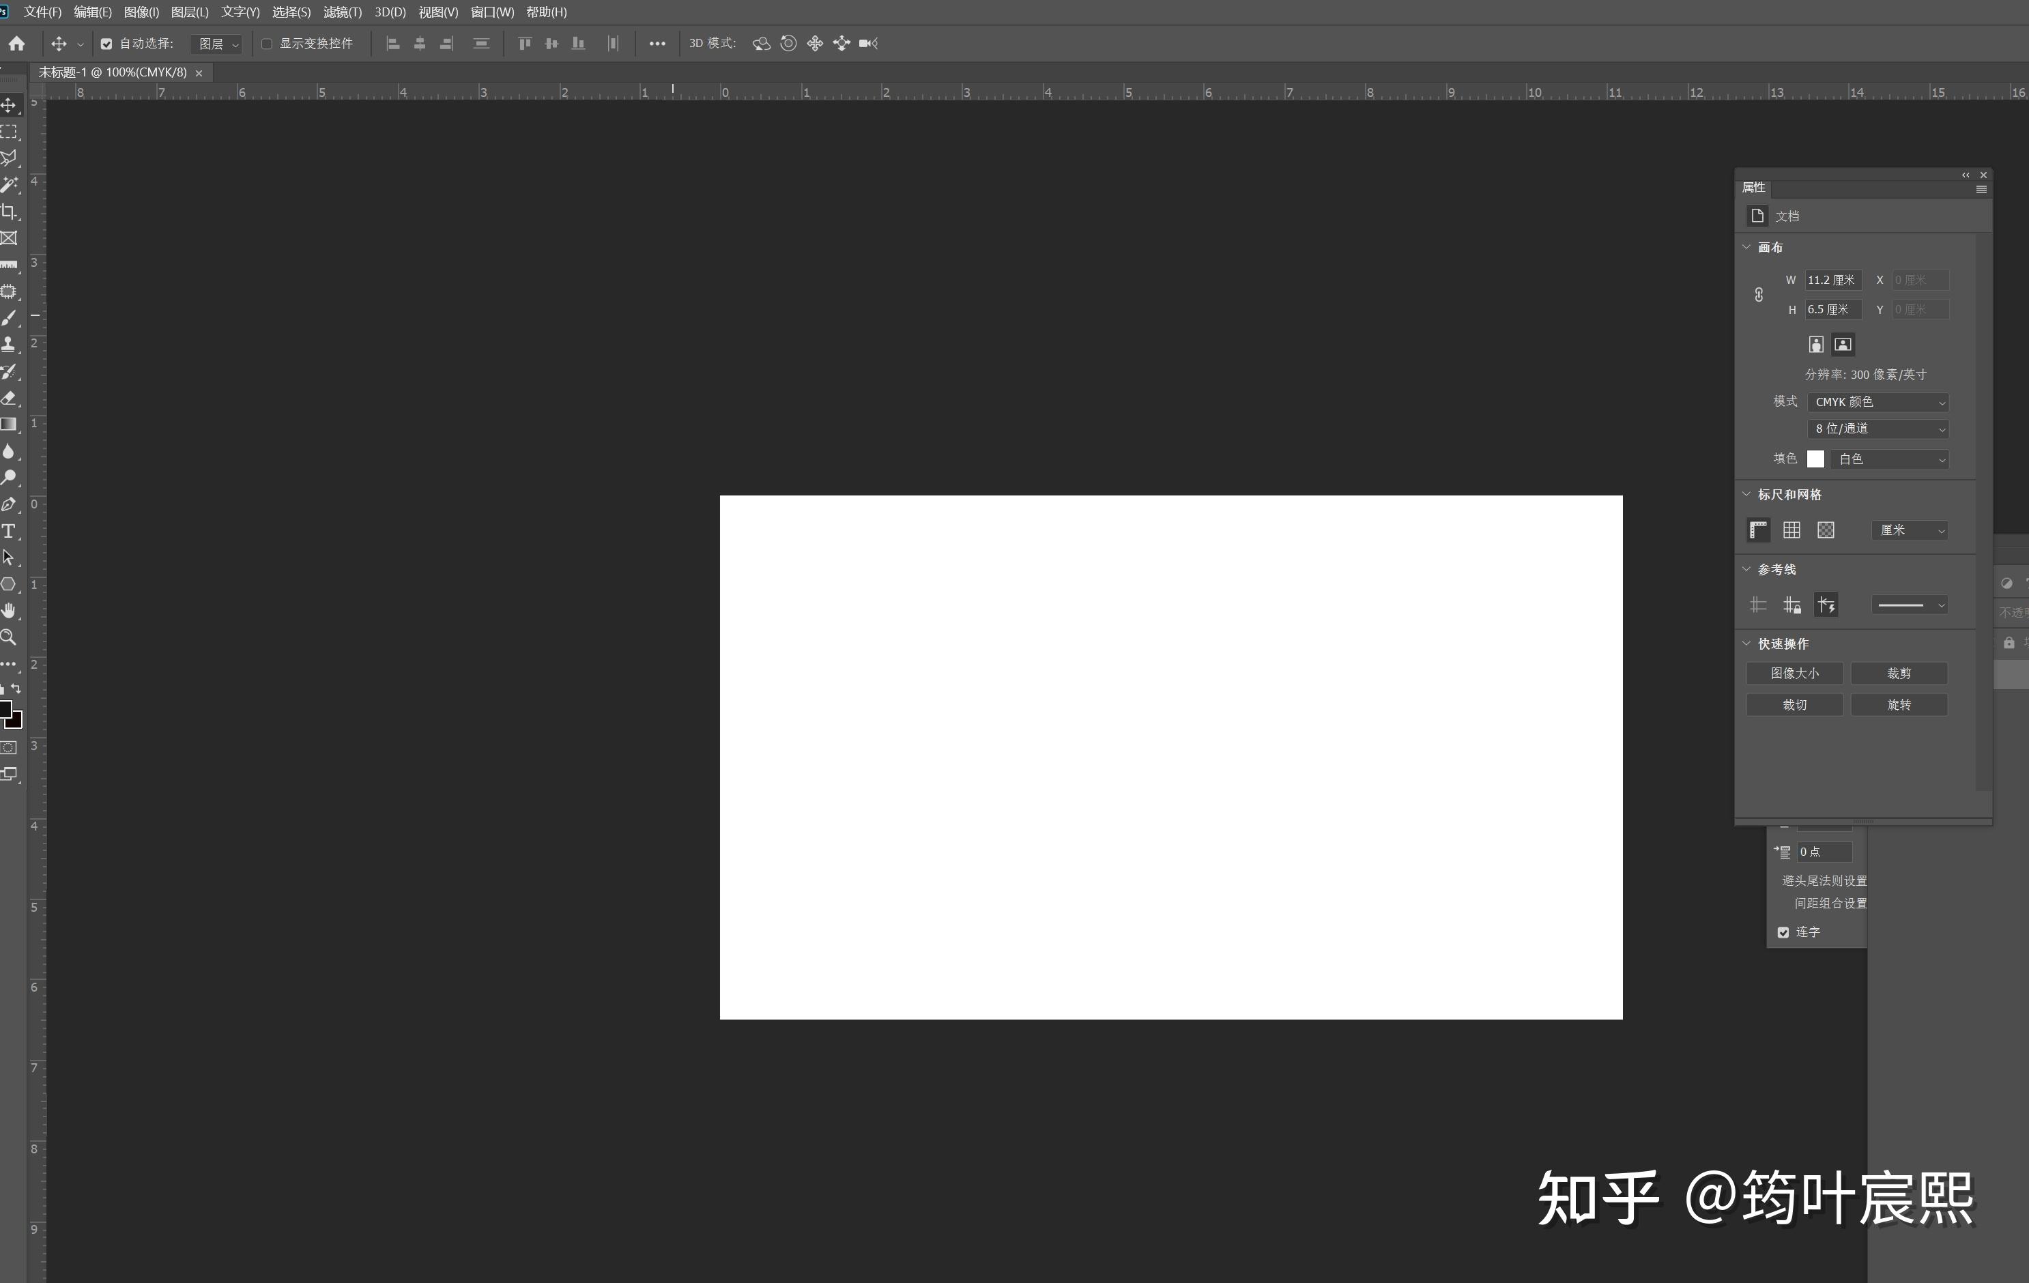Screen dimensions: 2029x1283
Task: Change screen mode icon in toolbox
Action: (x=8, y=773)
